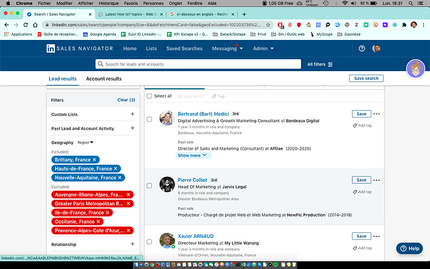The image size is (430, 269).
Task: Open more options for Pierre Colliot
Action: coord(376,180)
